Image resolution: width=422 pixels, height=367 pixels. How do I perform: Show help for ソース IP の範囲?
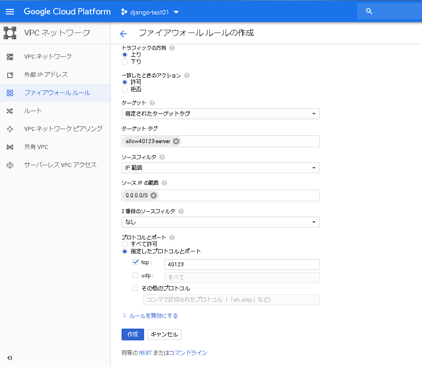click(x=164, y=183)
